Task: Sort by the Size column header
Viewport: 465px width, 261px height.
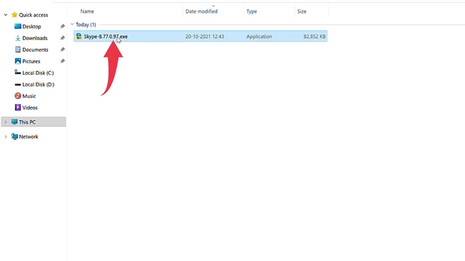Action: point(303,11)
